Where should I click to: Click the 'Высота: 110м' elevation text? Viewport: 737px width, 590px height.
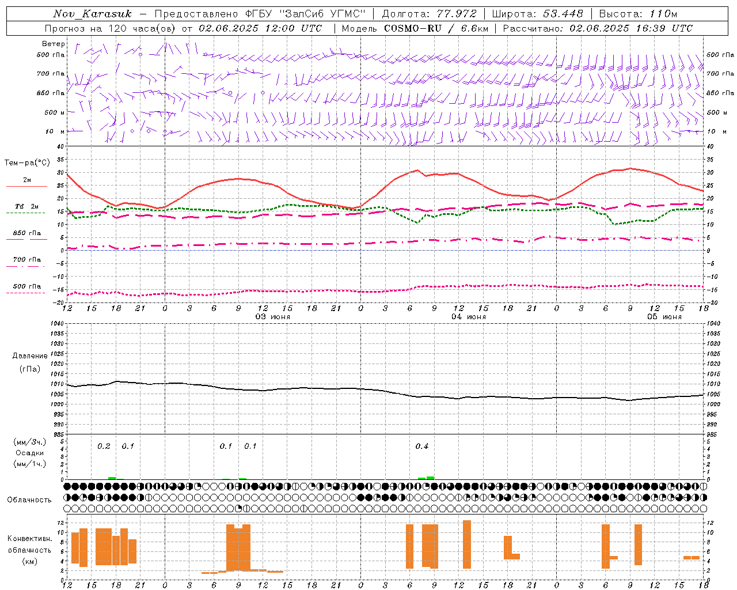tap(639, 14)
